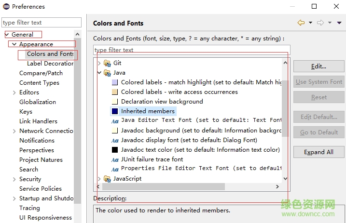Select Compare/Patch in the preferences tree

tap(41, 73)
